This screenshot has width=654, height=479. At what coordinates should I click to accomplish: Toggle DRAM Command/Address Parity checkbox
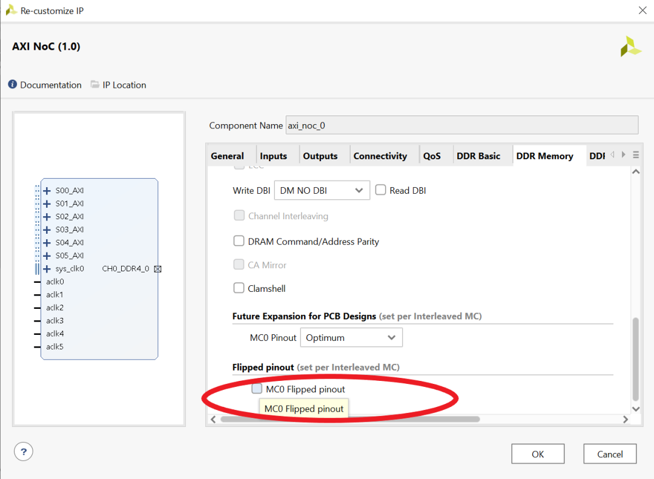point(239,241)
